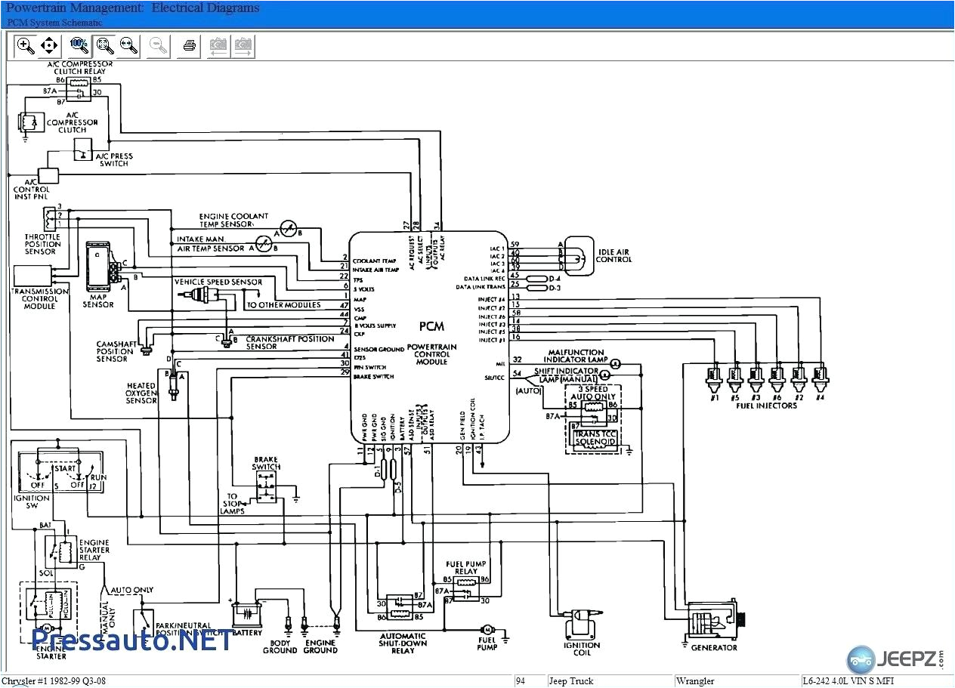Click the L6-242 4.0L VIN S MFI label
Viewport: 955px width, 688px height.
[841, 680]
